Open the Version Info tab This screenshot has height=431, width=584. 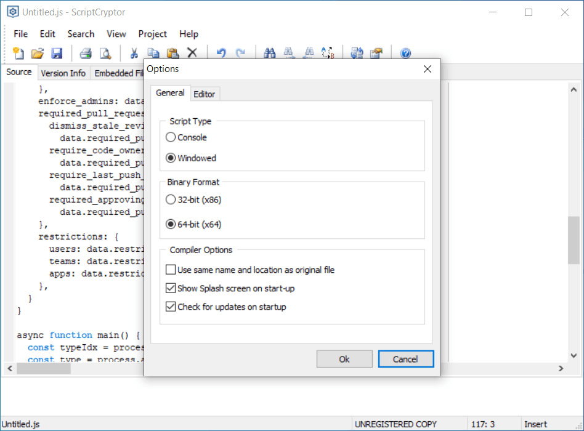click(63, 73)
